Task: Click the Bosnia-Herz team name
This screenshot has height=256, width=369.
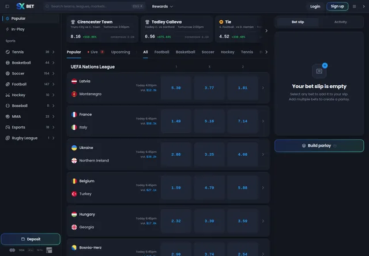Action: 91,247
